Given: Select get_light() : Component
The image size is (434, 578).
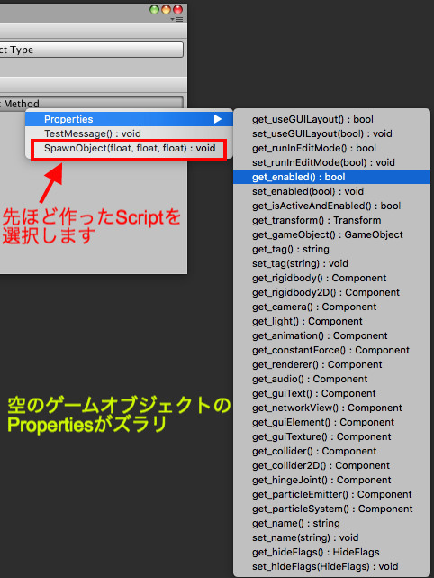Looking at the screenshot, I should tap(331, 321).
